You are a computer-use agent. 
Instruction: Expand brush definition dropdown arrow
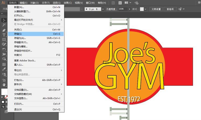coord(103,9)
